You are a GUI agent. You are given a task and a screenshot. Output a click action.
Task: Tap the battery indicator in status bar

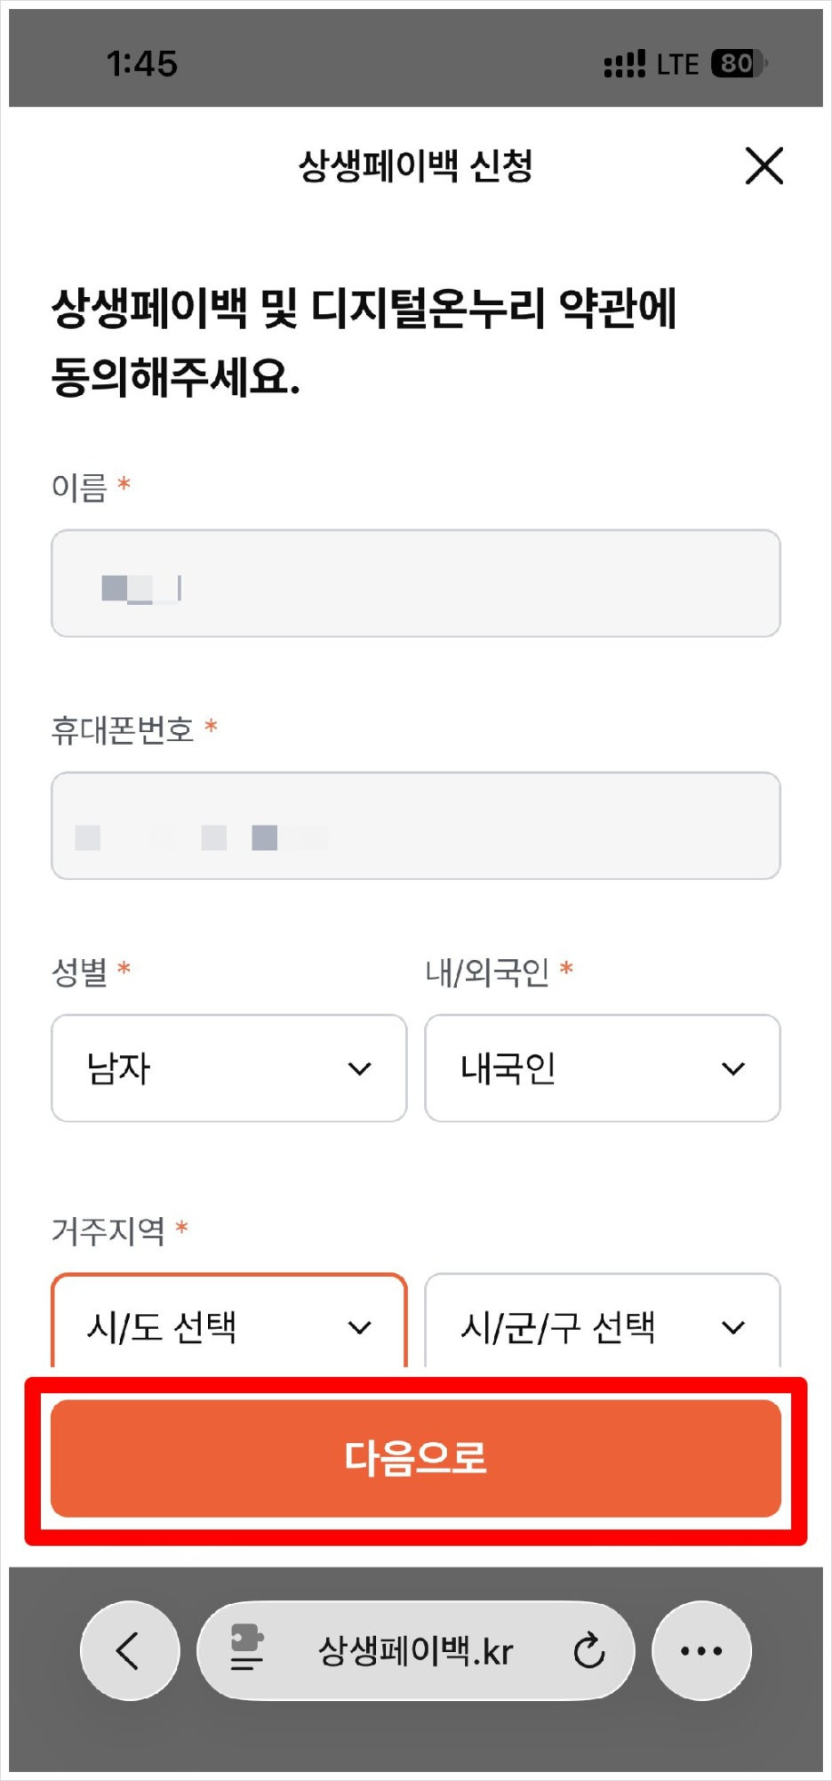pyautogui.click(x=739, y=63)
